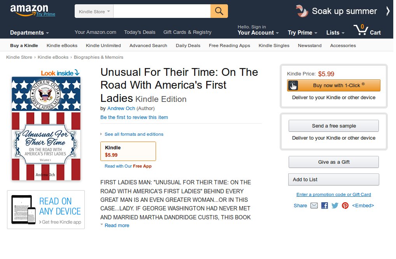Expand the Departments menu
Image resolution: width=396 pixels, height=259 pixels.
pyautogui.click(x=30, y=33)
